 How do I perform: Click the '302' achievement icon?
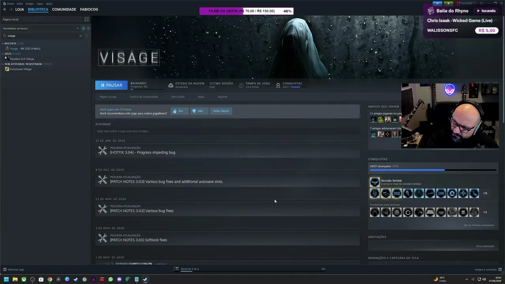pos(397,193)
